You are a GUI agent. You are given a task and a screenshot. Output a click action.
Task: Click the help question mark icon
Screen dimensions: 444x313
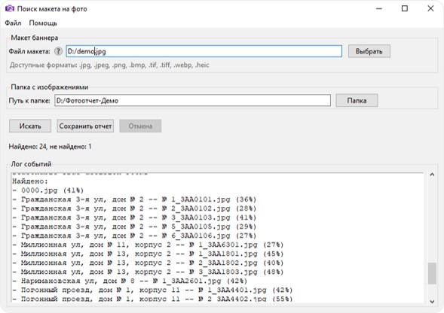58,51
